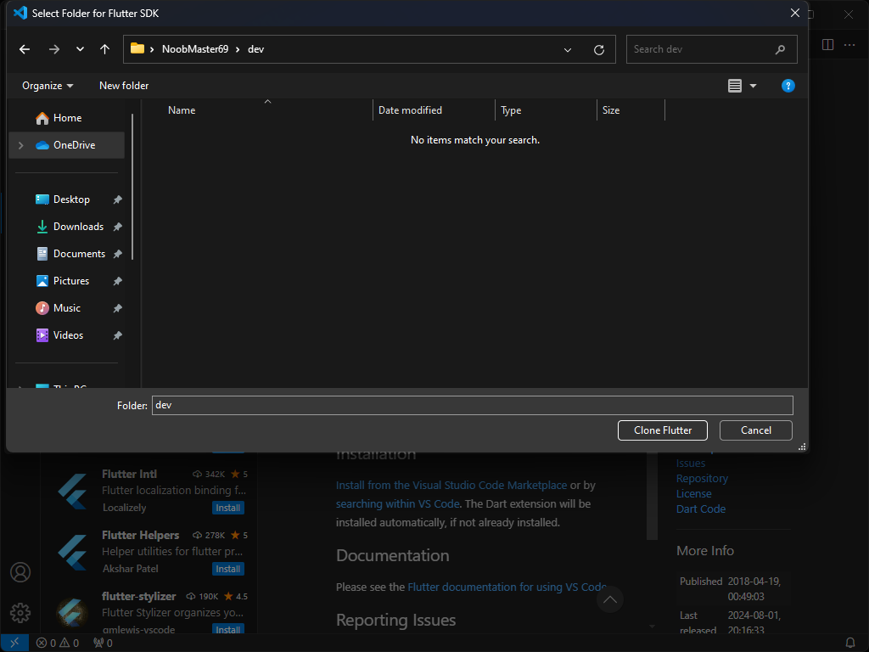Click the pin icon beside Desktop
Image resolution: width=869 pixels, height=652 pixels.
[117, 200]
